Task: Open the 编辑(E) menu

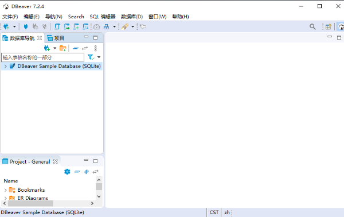Action: [x=32, y=17]
